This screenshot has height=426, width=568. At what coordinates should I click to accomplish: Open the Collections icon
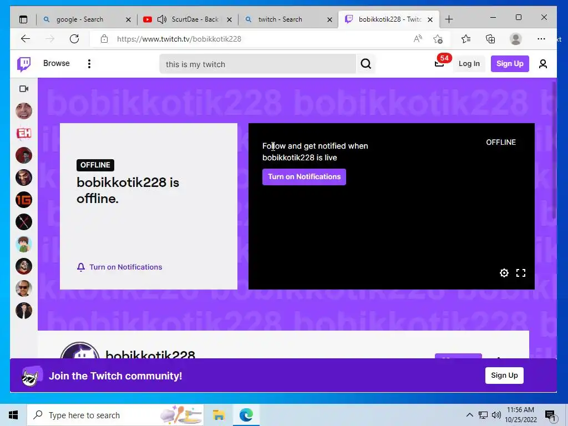pyautogui.click(x=490, y=39)
